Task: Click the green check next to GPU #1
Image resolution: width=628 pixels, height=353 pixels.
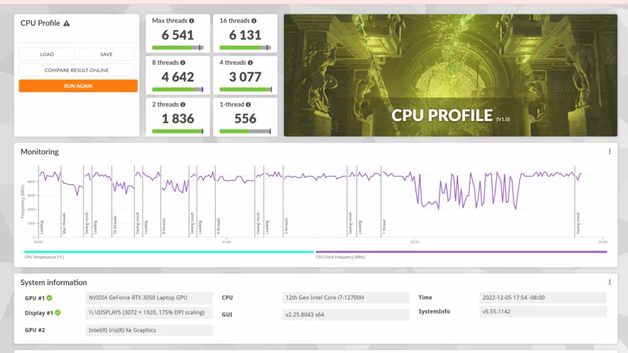Action: point(49,298)
